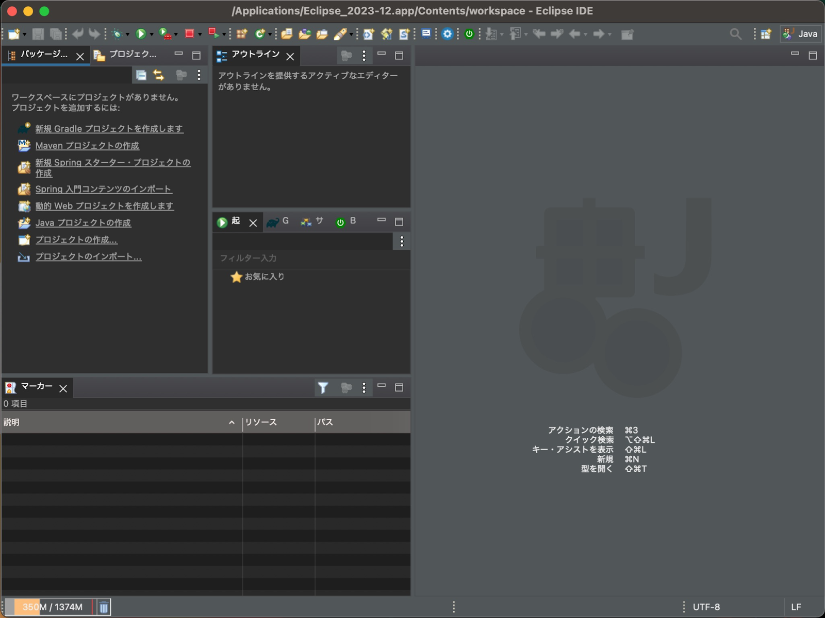The image size is (825, 618).
Task: Switch to the B Boot Dashboard tab
Action: [x=346, y=221]
